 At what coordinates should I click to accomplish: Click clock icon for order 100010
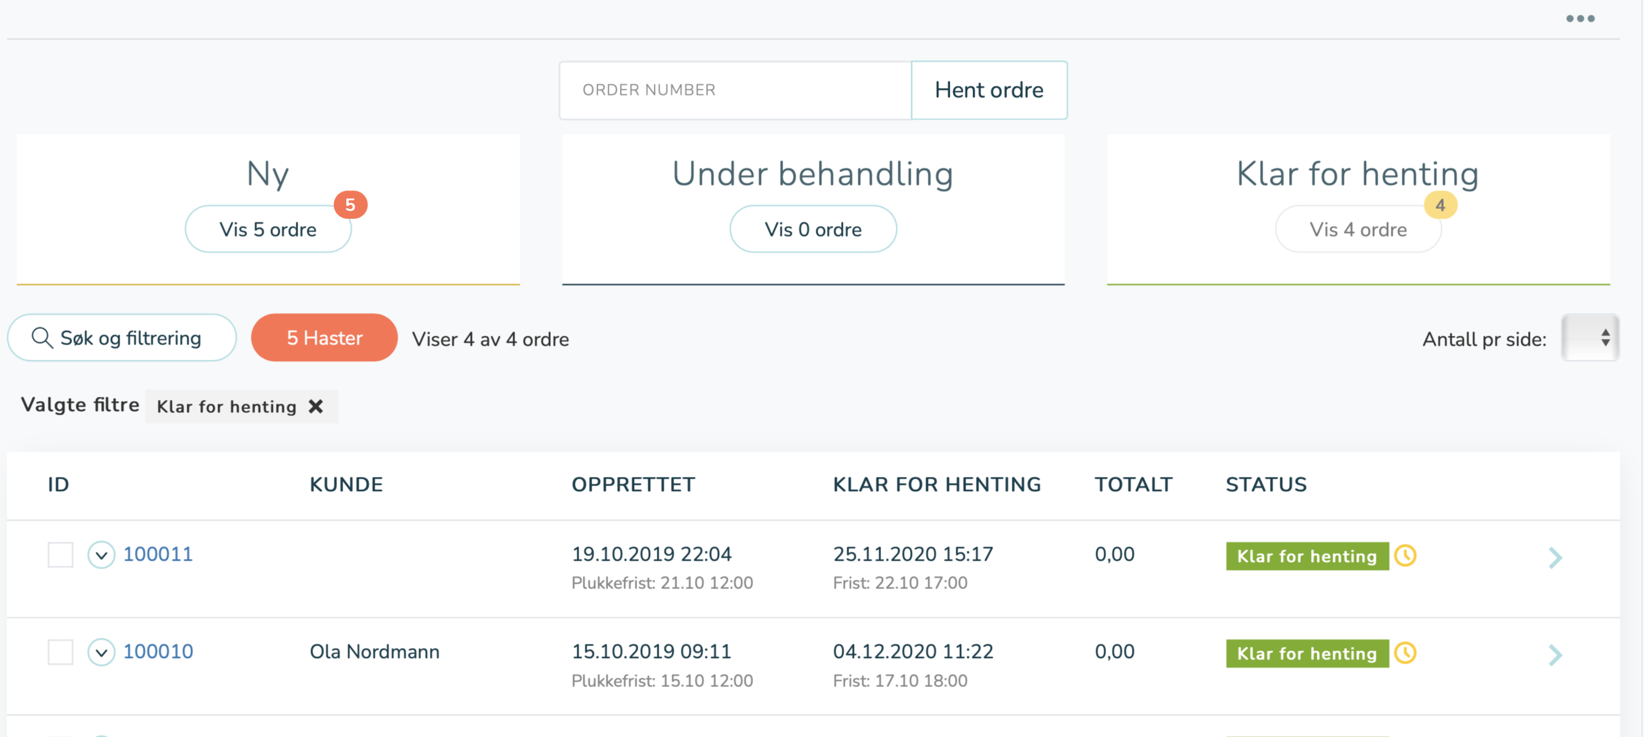click(x=1406, y=653)
